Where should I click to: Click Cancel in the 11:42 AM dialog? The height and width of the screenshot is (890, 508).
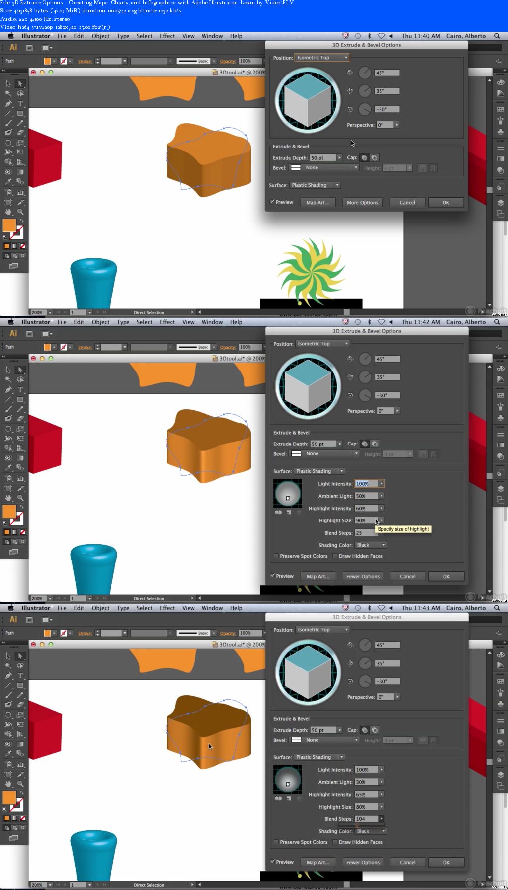[x=408, y=576]
